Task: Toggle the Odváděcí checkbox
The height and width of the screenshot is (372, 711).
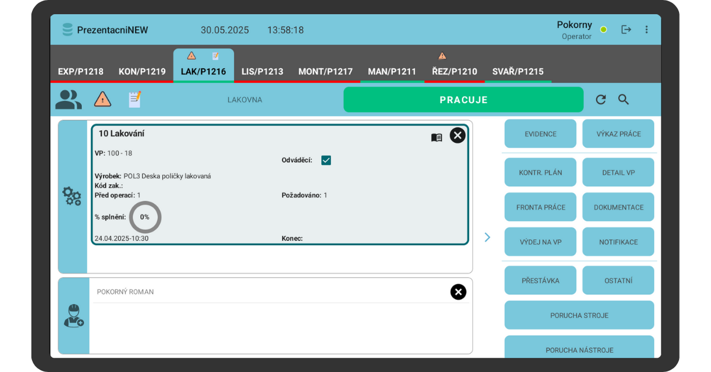Action: 326,161
